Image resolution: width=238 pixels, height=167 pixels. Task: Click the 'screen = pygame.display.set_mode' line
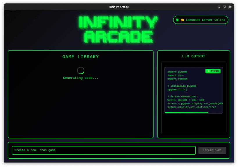pyautogui.click(x=195, y=104)
